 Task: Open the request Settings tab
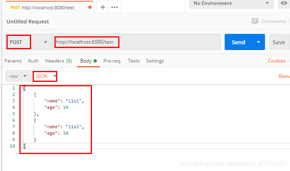click(x=155, y=61)
